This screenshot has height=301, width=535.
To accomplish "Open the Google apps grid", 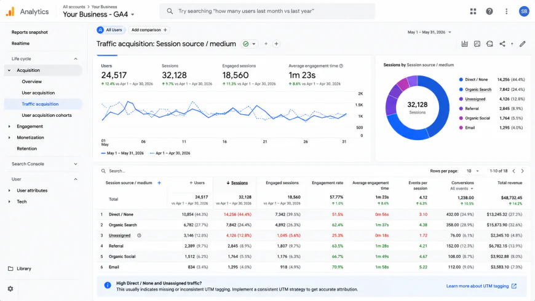I will [x=473, y=11].
